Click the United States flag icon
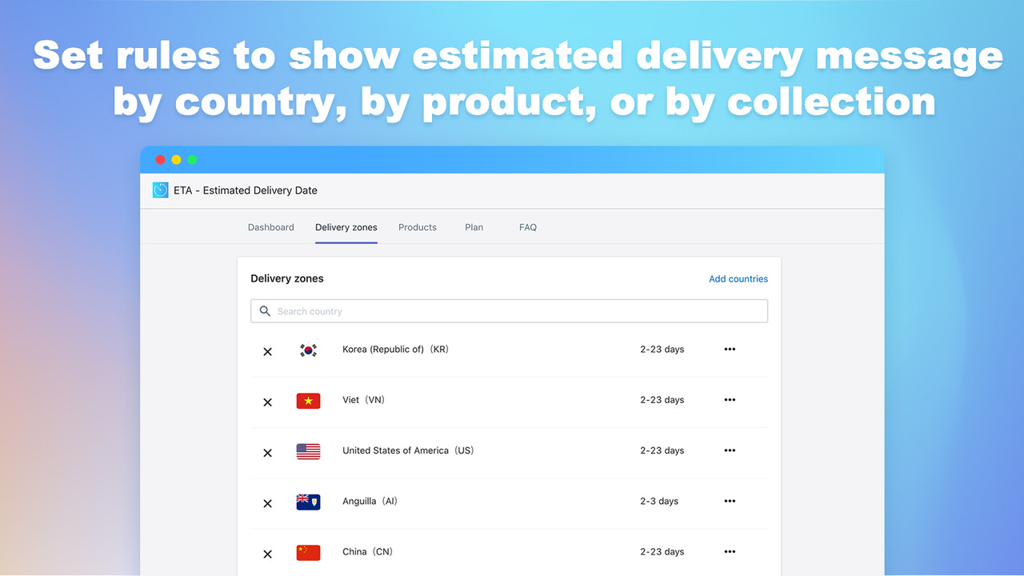The height and width of the screenshot is (576, 1024). coord(308,451)
